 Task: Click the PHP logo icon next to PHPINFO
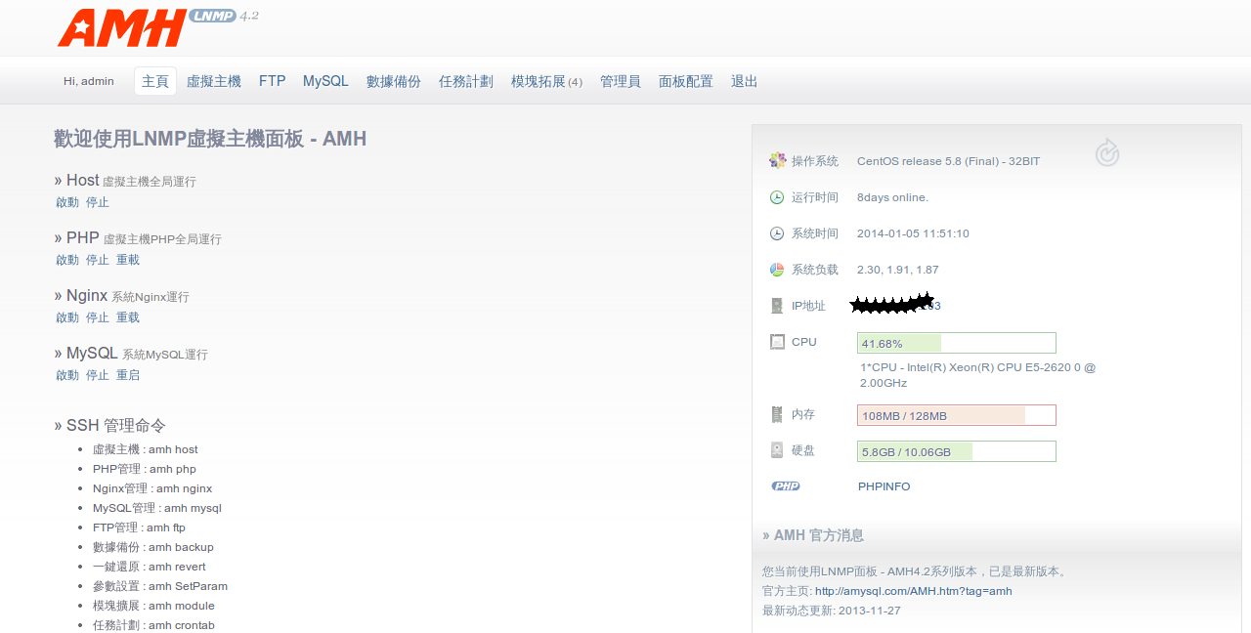785,486
